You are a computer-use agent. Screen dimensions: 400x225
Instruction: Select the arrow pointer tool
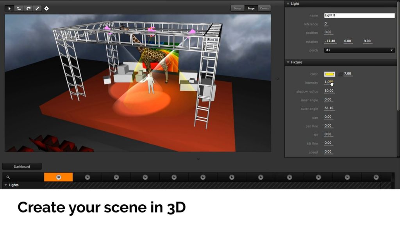pos(9,8)
